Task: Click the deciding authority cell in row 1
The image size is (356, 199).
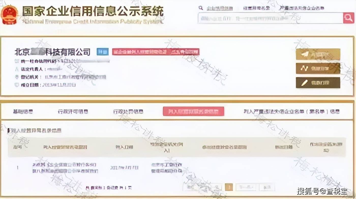Action: pos(167,168)
